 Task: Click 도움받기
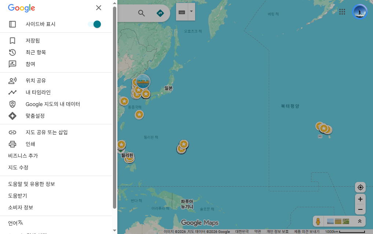18,196
